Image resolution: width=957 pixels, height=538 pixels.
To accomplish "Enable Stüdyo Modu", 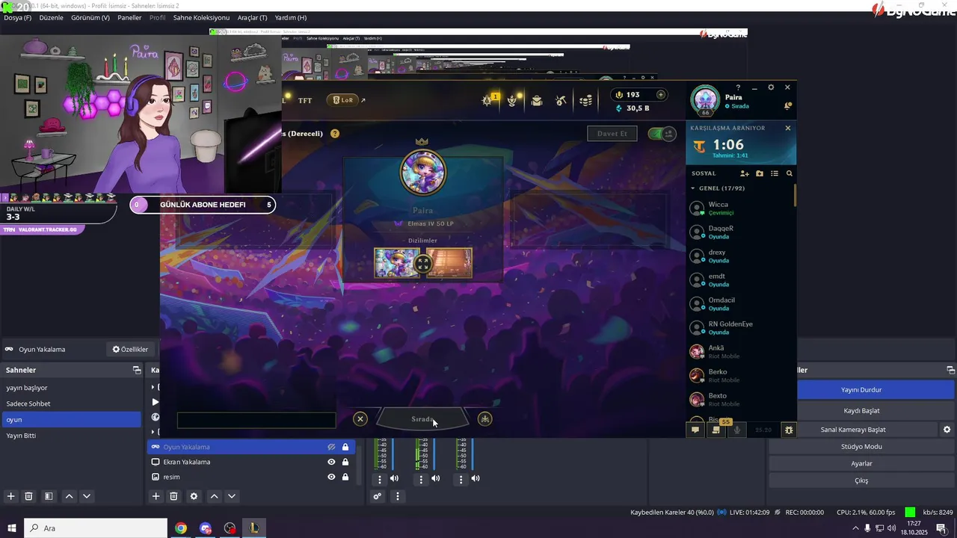I will pos(861,446).
